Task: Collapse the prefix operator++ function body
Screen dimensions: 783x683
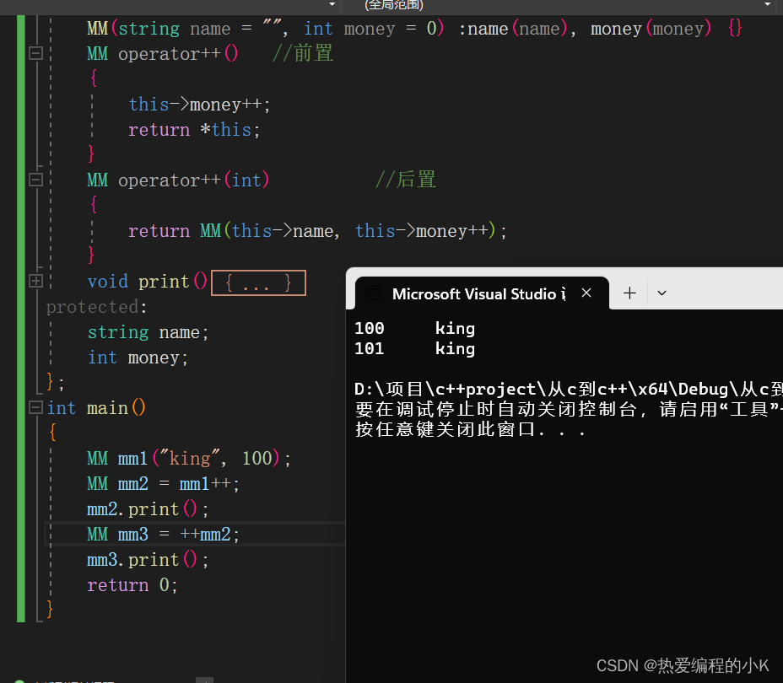Action: [x=35, y=52]
